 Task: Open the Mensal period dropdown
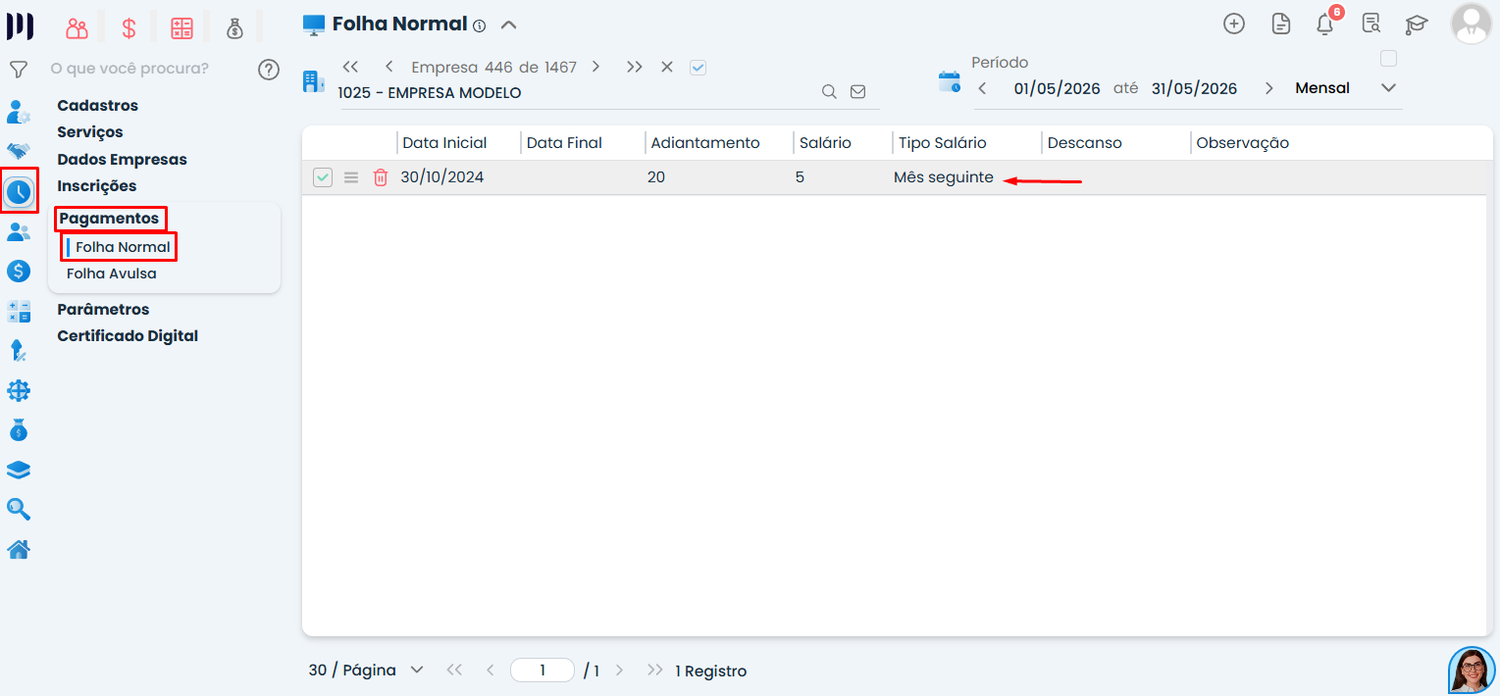tap(1345, 88)
